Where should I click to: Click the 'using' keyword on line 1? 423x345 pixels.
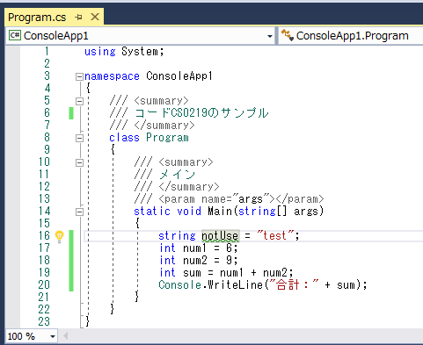pyautogui.click(x=100, y=52)
